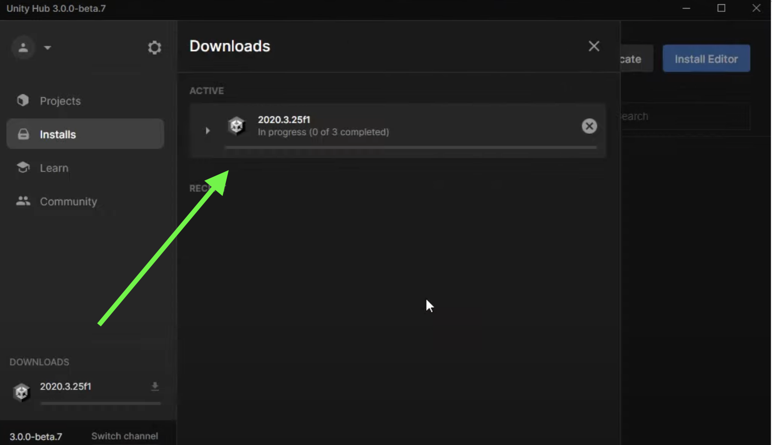Expand the account dropdown arrow
Screen dimensions: 772x445
tap(48, 48)
